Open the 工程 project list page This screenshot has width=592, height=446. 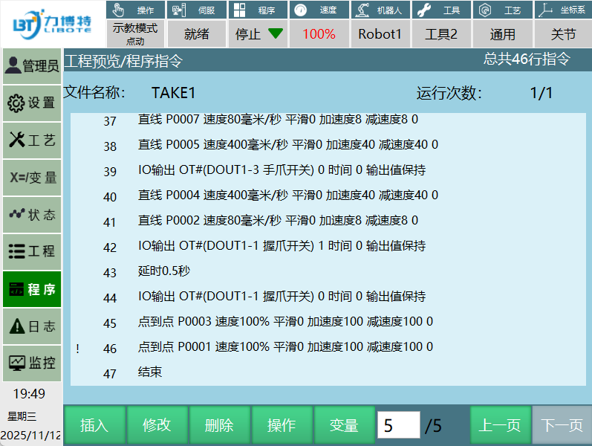31,252
